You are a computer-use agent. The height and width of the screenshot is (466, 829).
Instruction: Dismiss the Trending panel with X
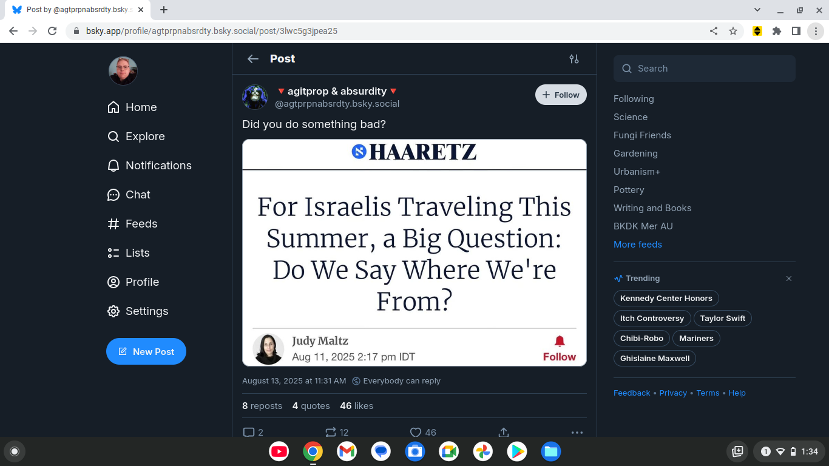tap(789, 279)
